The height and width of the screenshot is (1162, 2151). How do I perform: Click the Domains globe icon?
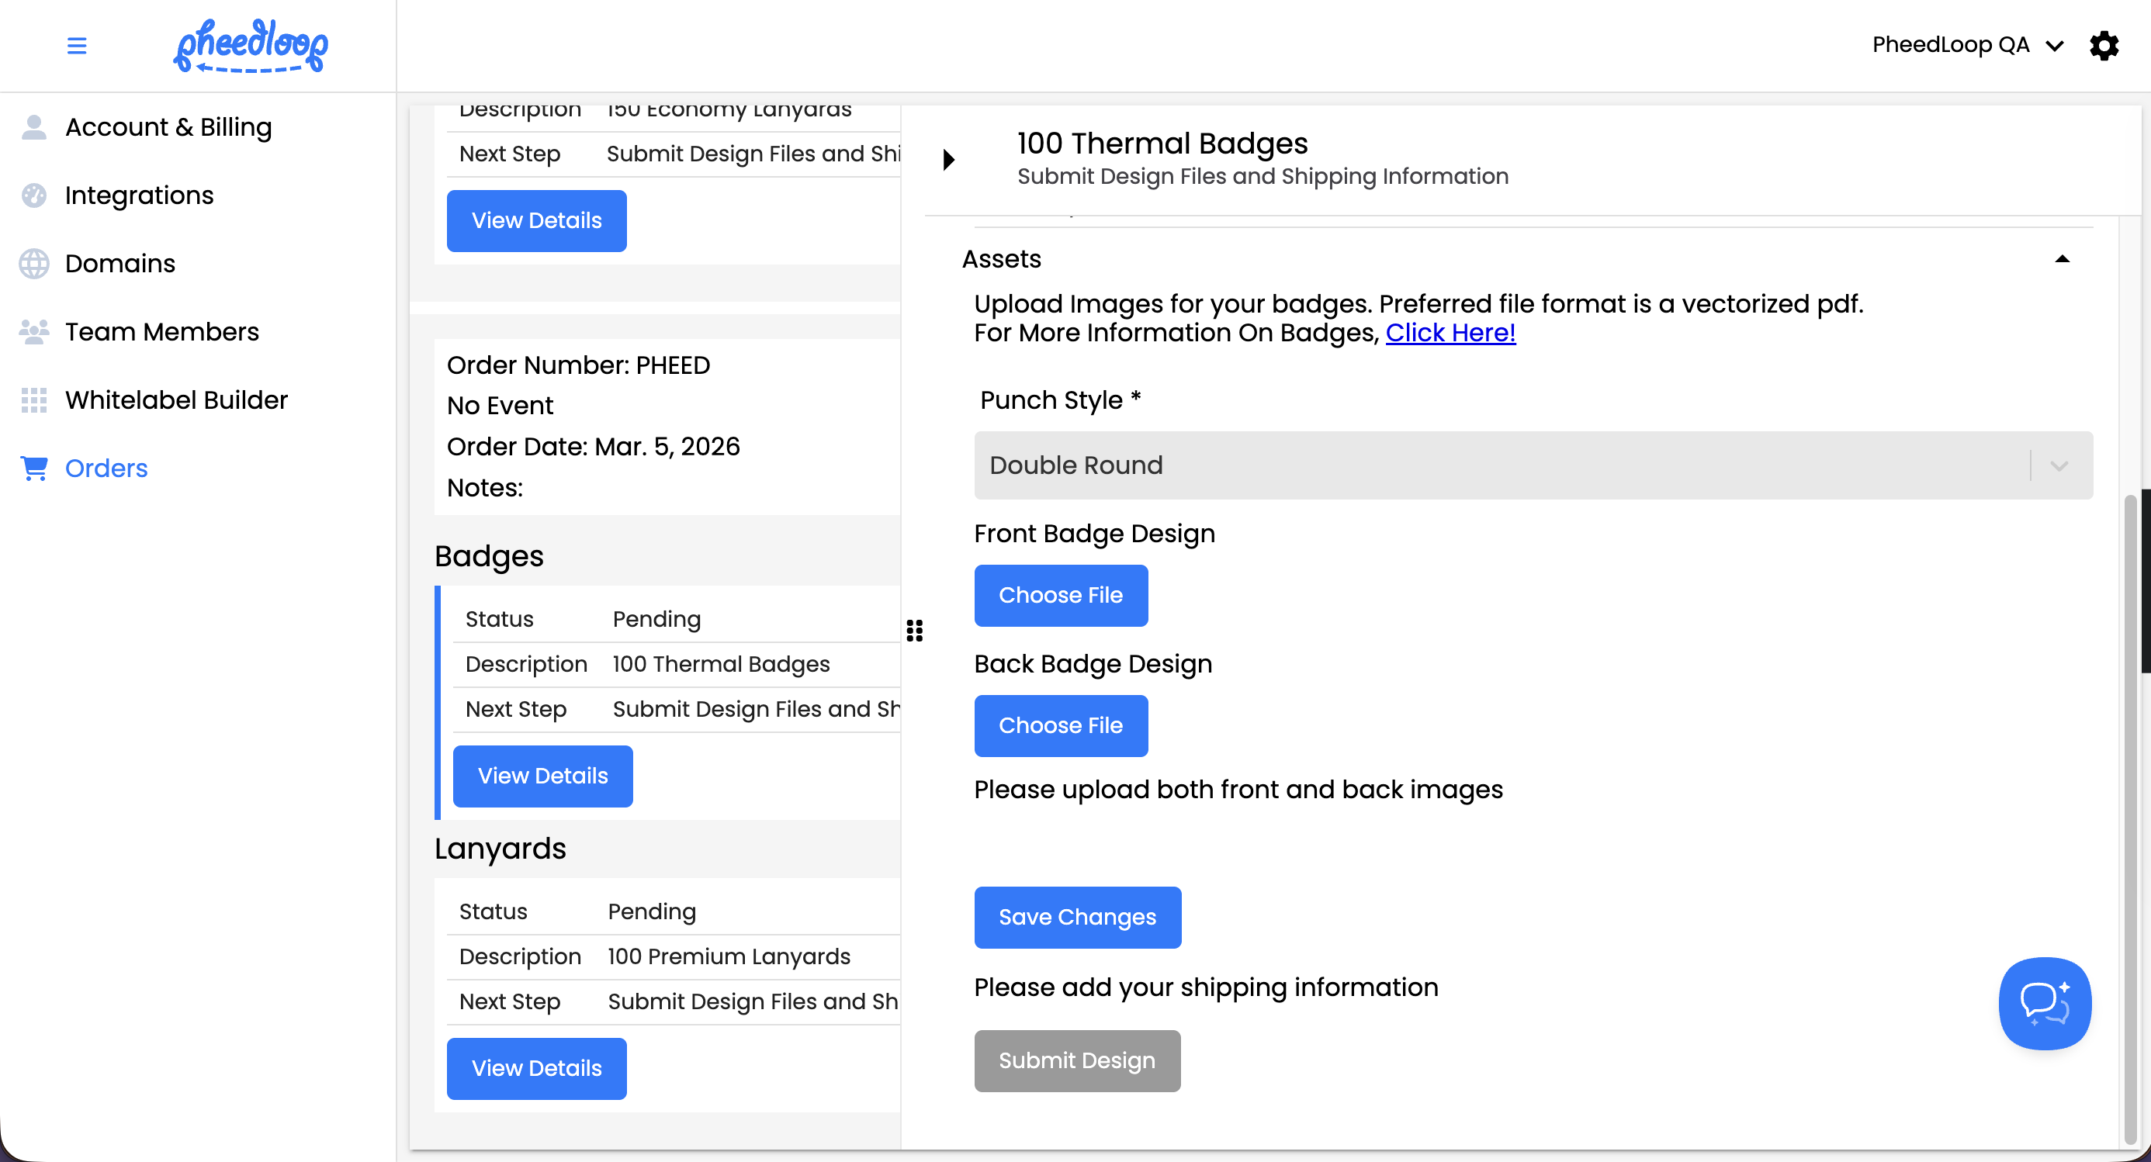[x=34, y=264]
